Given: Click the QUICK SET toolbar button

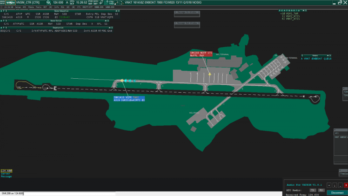Looking at the screenshot, I should (95, 2).
